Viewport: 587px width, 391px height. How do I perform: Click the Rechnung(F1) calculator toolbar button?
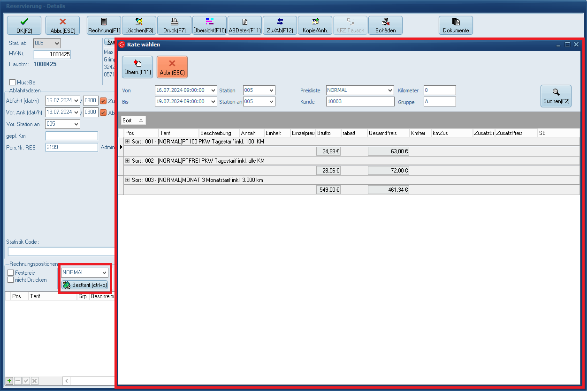tap(104, 25)
